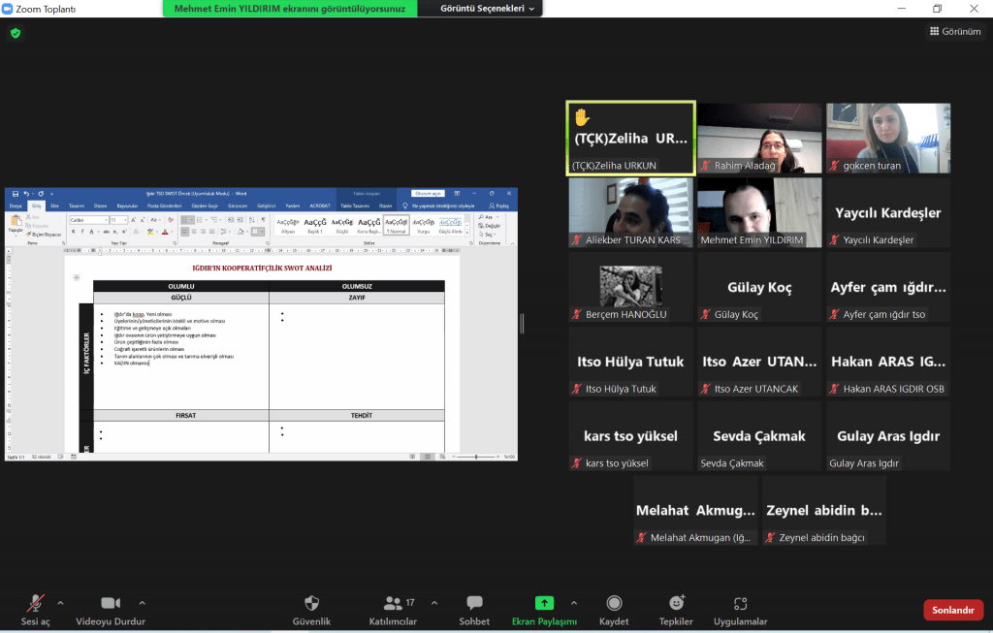Open the Katılımcılar participants panel
Image resolution: width=993 pixels, height=633 pixels.
pyautogui.click(x=393, y=604)
